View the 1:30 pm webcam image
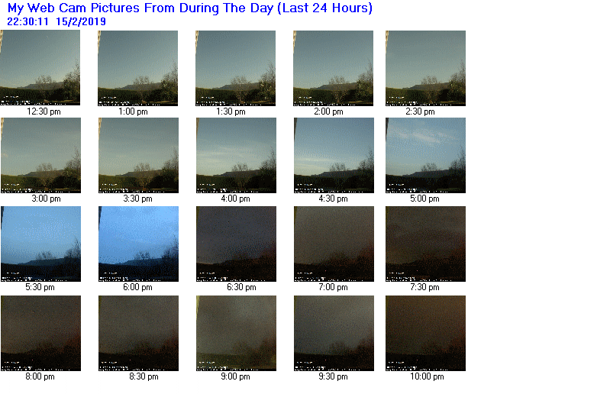610x394 pixels. (235, 68)
